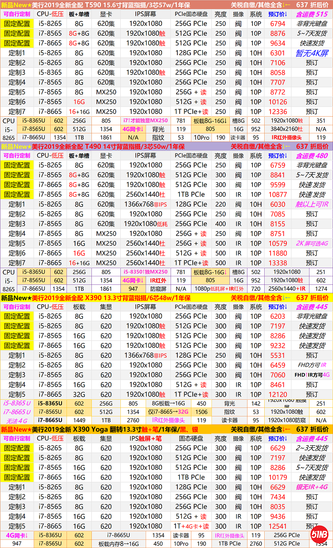Screen dimensions: 333x548
Task: Select the 10877 price cell
Action: click(278, 194)
